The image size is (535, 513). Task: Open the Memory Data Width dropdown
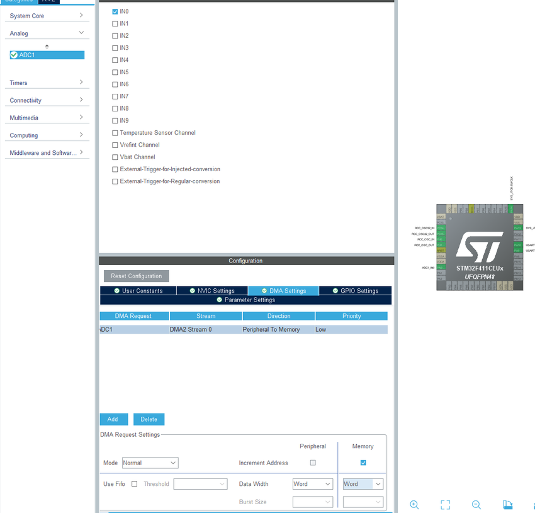[363, 483]
